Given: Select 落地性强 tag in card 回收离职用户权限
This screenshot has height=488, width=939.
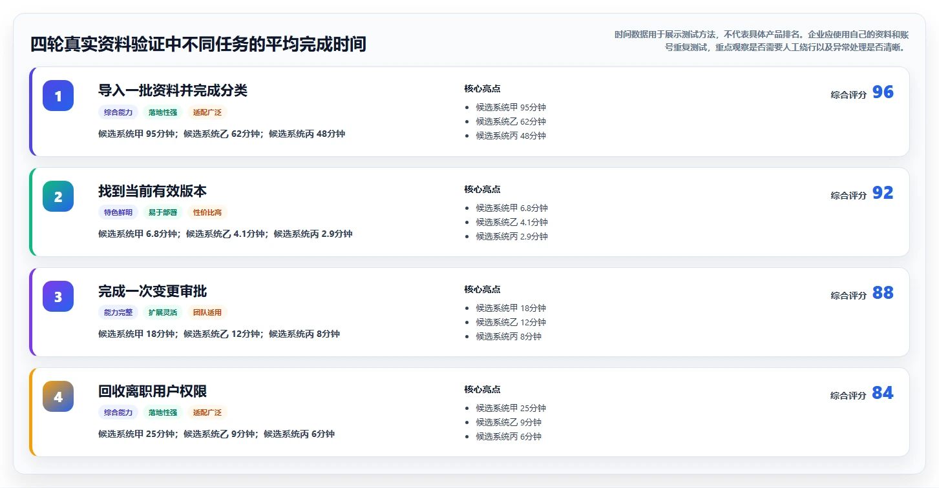Looking at the screenshot, I should click(x=163, y=412).
